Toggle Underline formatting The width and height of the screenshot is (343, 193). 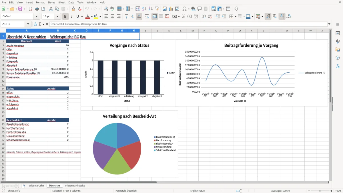(78, 17)
